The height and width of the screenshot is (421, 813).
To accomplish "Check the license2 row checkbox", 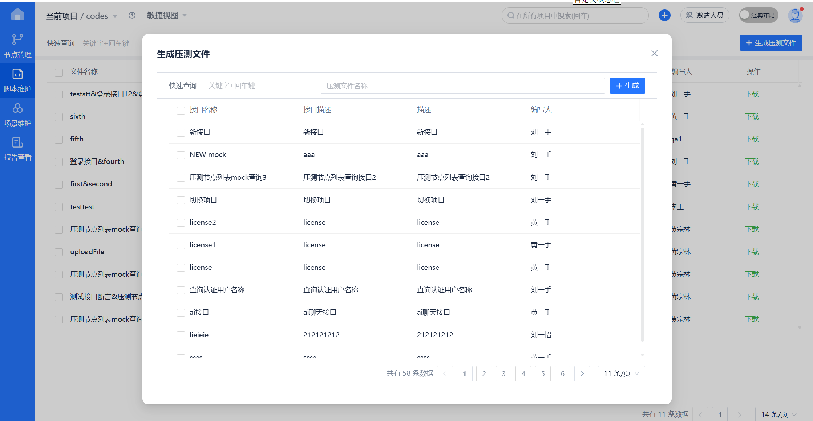I will tap(181, 223).
